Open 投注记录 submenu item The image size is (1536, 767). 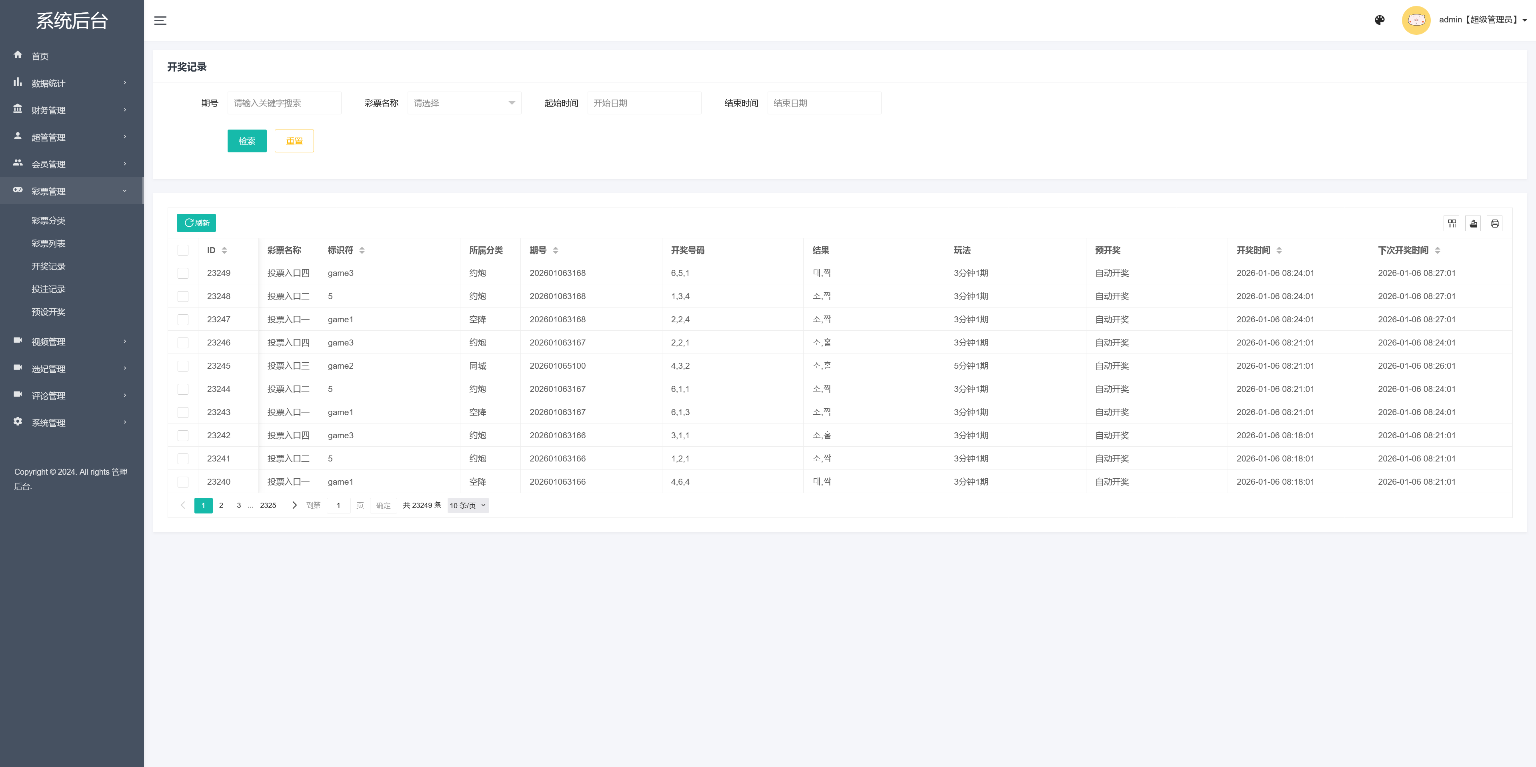tap(49, 289)
